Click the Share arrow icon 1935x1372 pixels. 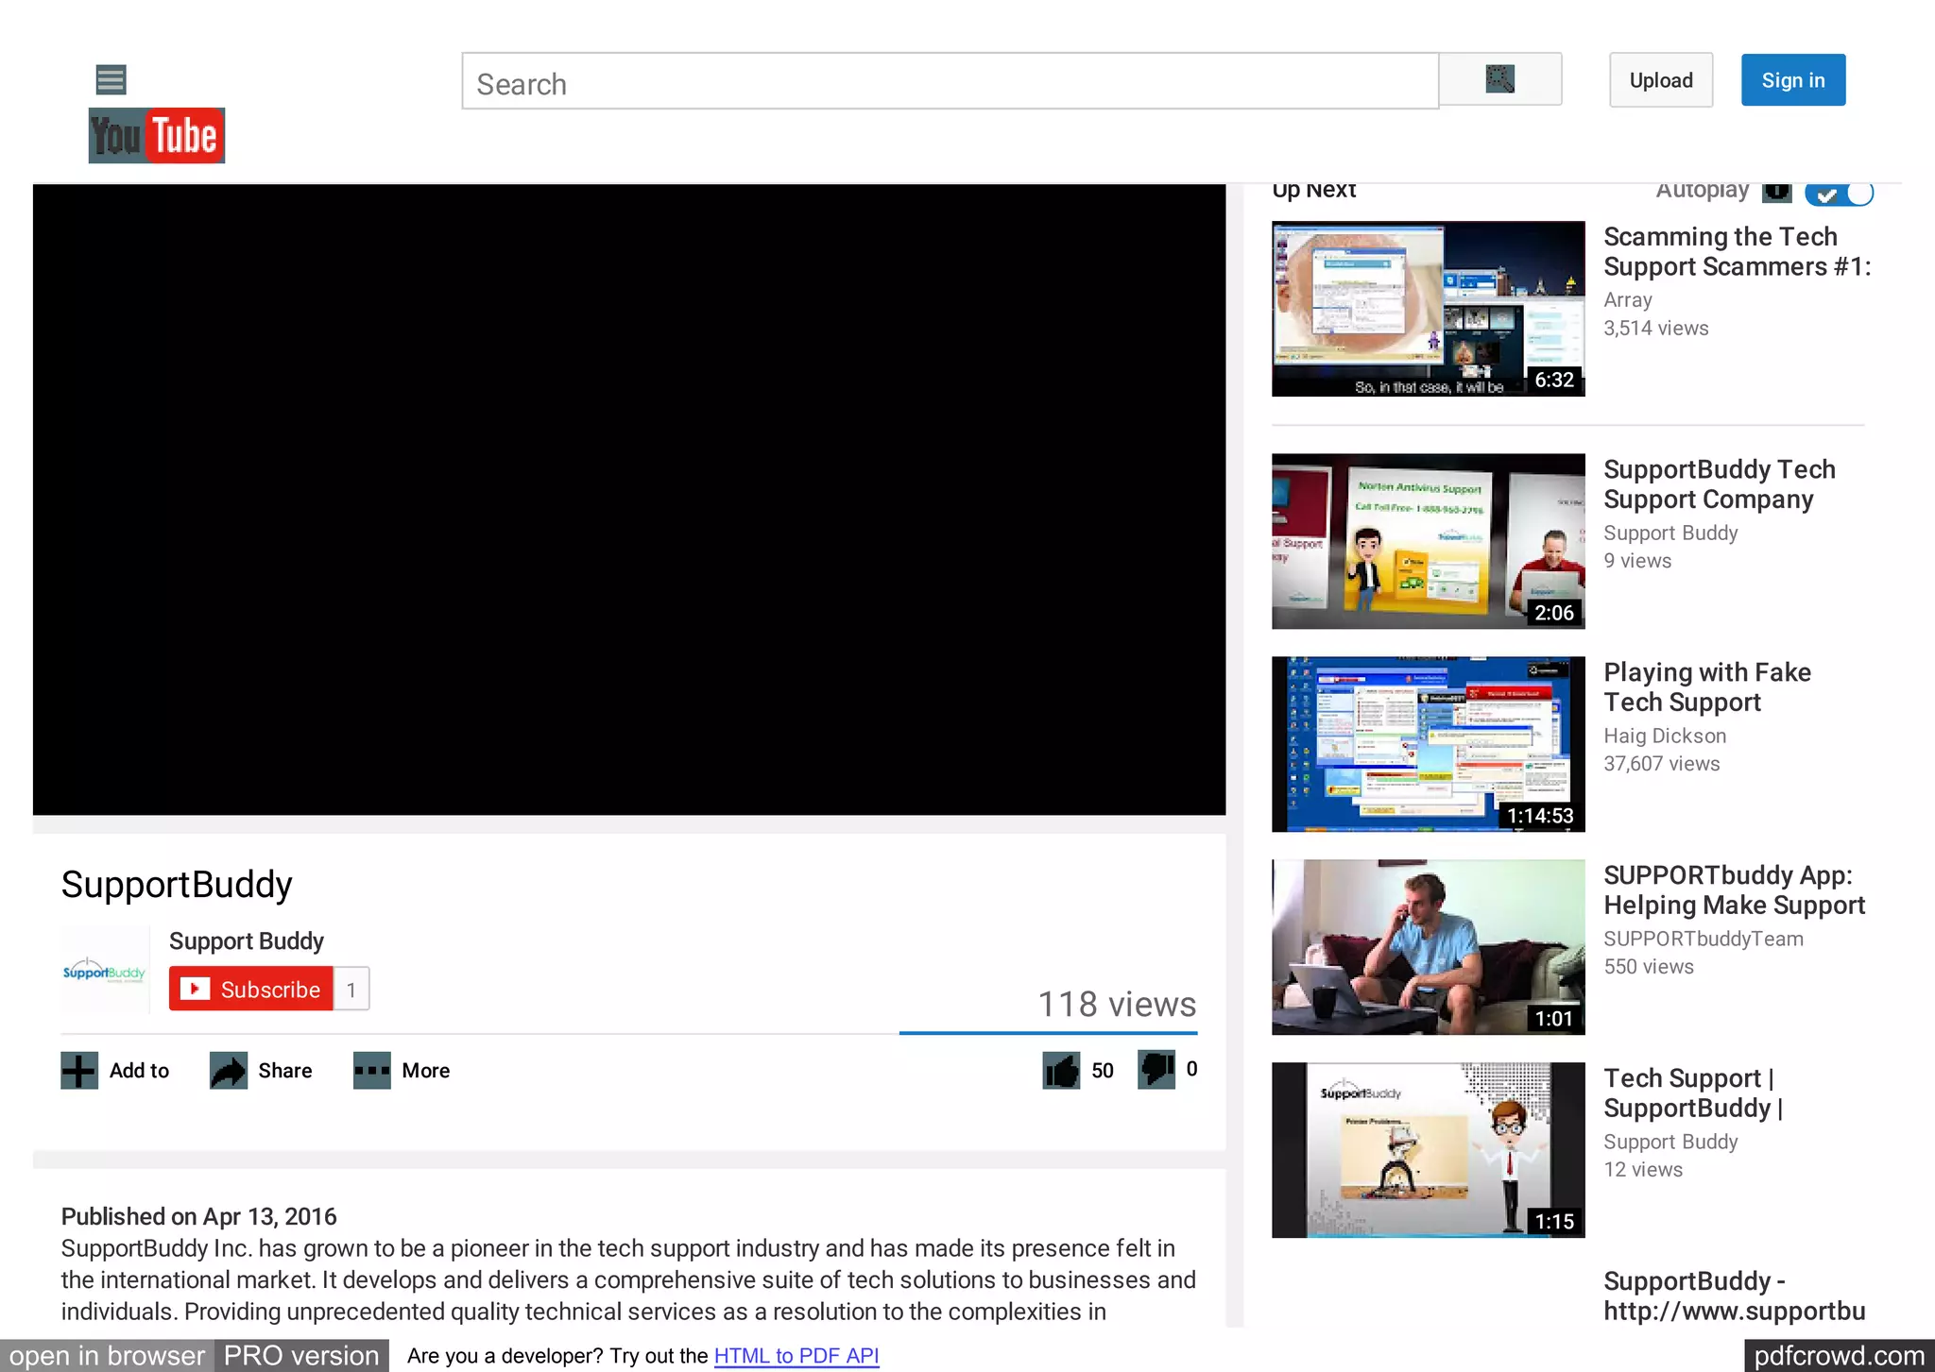click(x=229, y=1071)
